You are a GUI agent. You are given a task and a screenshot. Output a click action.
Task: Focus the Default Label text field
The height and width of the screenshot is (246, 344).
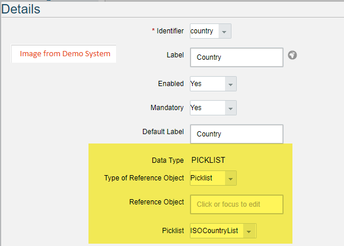point(237,134)
